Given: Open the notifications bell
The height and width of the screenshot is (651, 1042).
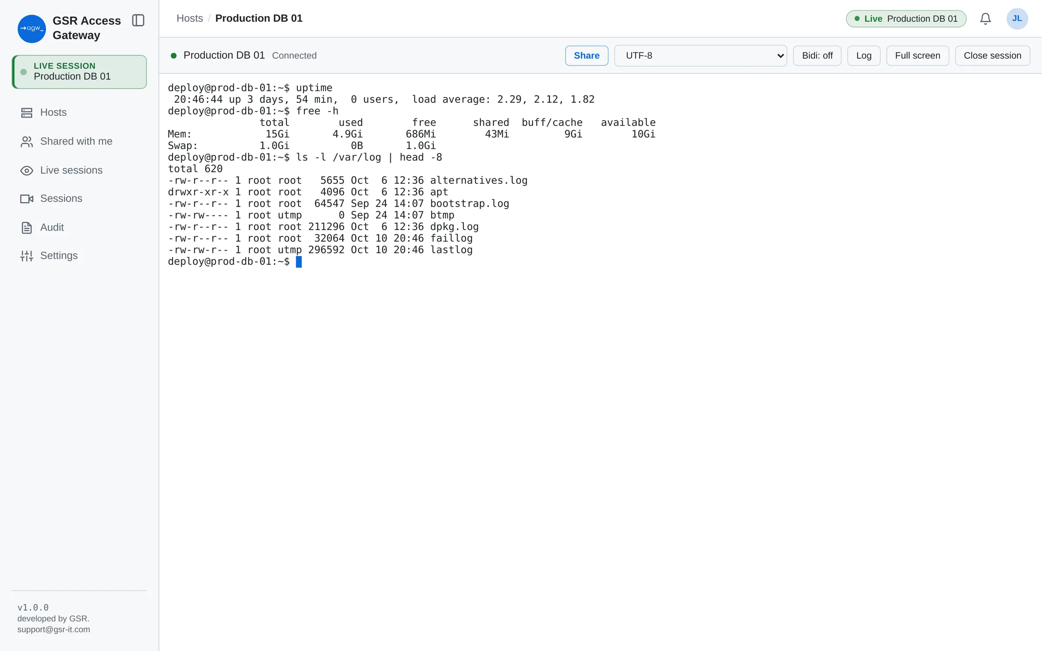Looking at the screenshot, I should (985, 19).
